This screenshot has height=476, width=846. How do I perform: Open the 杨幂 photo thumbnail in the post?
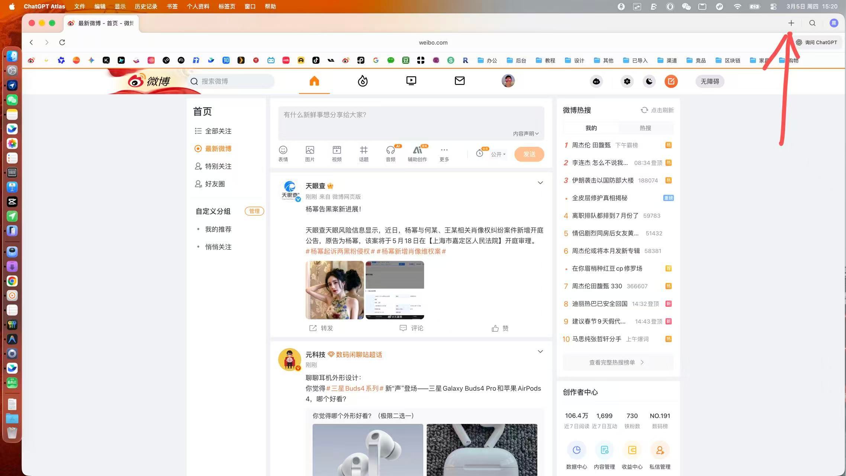coord(334,290)
